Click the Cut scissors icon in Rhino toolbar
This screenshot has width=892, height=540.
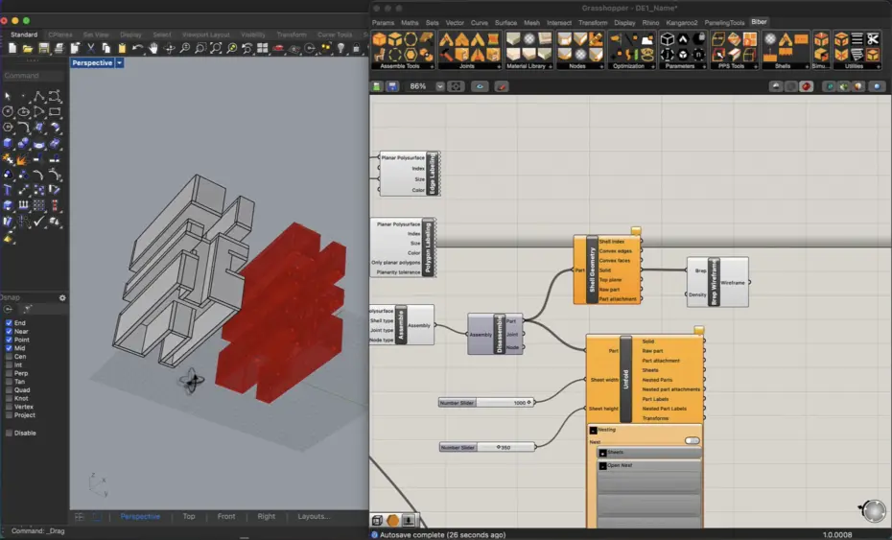[90, 49]
